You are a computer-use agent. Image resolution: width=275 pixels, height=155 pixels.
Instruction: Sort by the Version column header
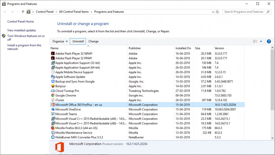[x=229, y=48]
